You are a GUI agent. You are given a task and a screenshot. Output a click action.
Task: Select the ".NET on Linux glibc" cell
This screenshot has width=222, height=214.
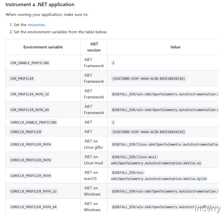coord(94,144)
